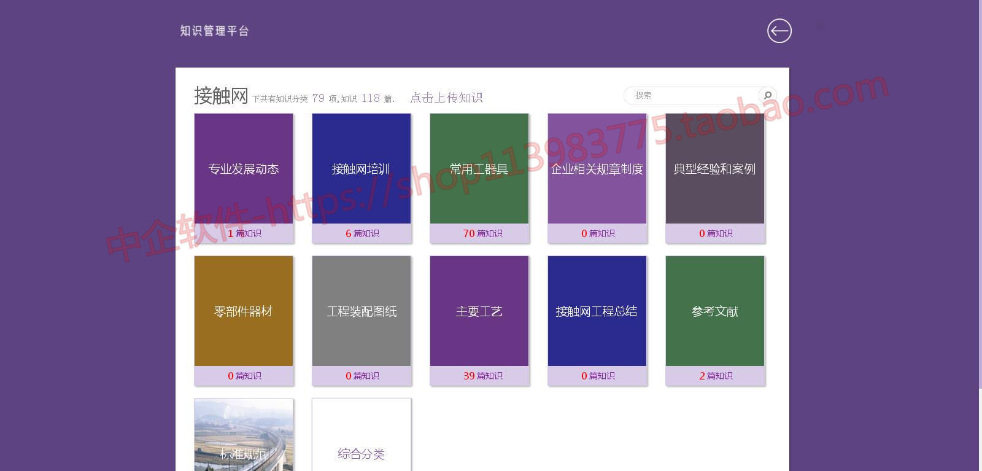Focus the 搜索 search input field

pyautogui.click(x=692, y=95)
